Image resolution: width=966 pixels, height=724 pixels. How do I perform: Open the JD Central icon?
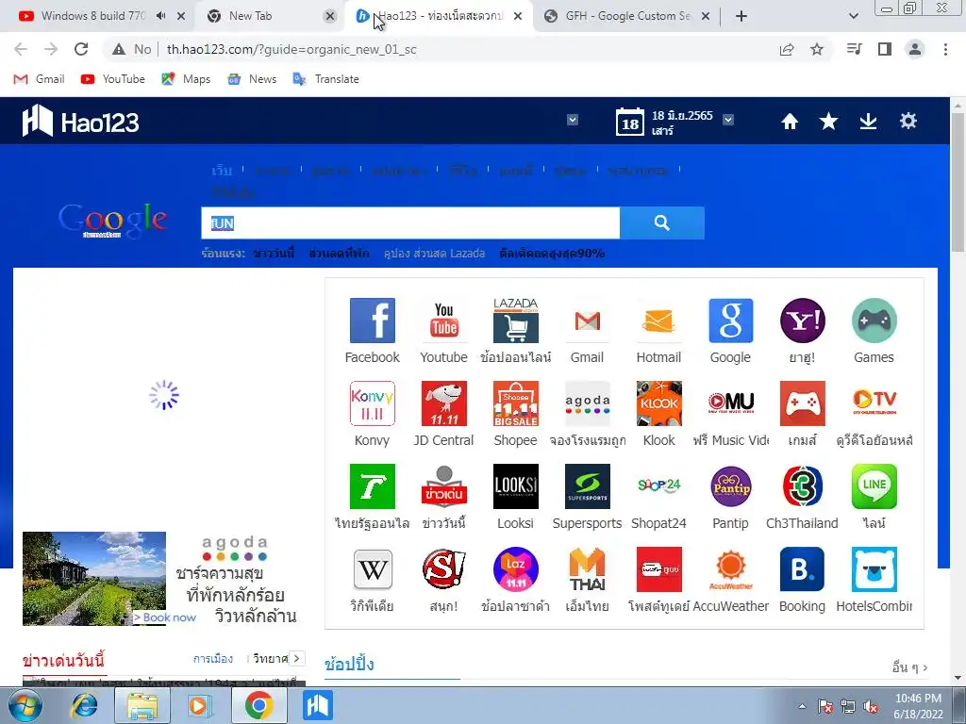443,403
